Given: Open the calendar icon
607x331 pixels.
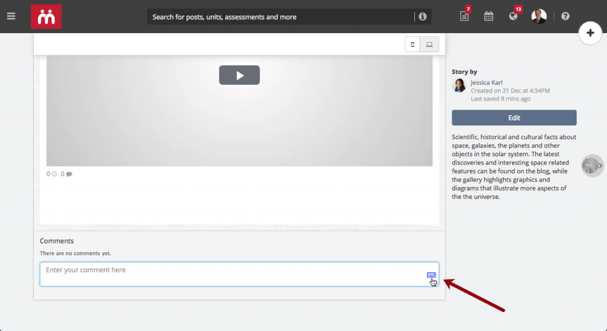Looking at the screenshot, I should point(488,16).
